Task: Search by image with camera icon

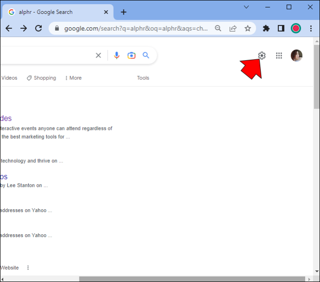Action: [131, 56]
